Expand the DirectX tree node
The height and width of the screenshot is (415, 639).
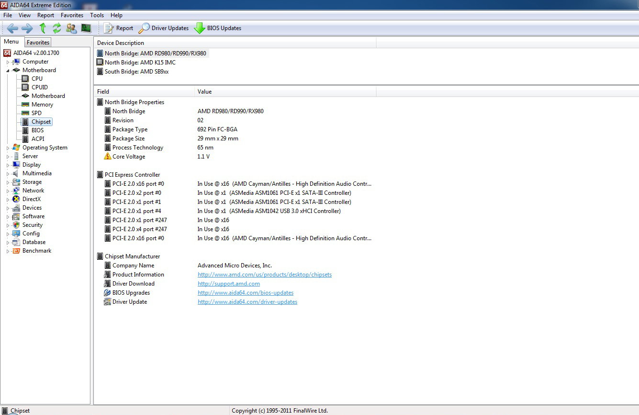pos(8,200)
